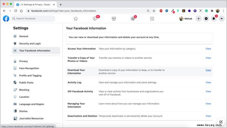Click the Your Facebook Information sidebar icon
227x128 pixels.
point(15,51)
